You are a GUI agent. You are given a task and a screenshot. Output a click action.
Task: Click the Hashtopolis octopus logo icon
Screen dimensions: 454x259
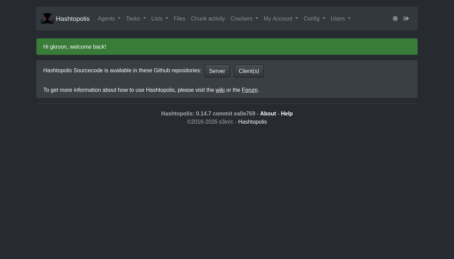click(47, 18)
